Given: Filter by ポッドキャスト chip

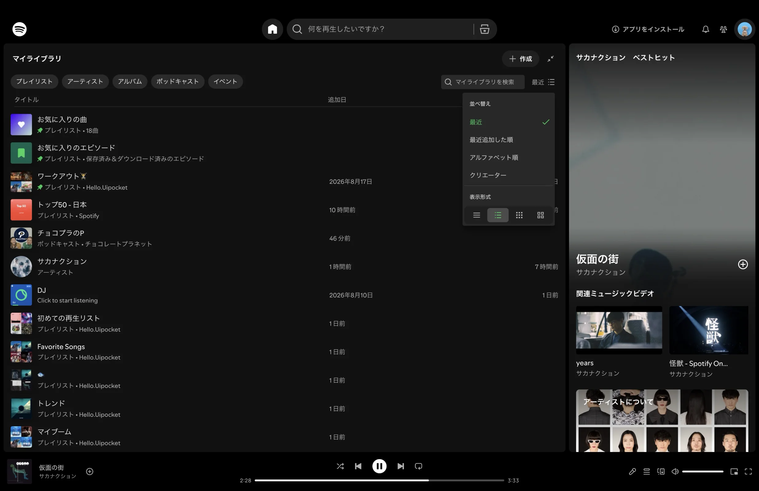Looking at the screenshot, I should [178, 81].
